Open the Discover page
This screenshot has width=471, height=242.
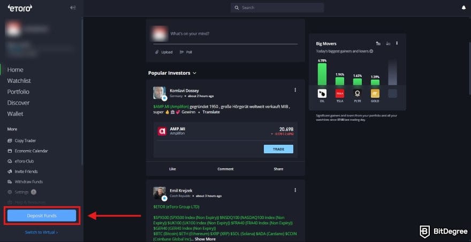tap(18, 103)
